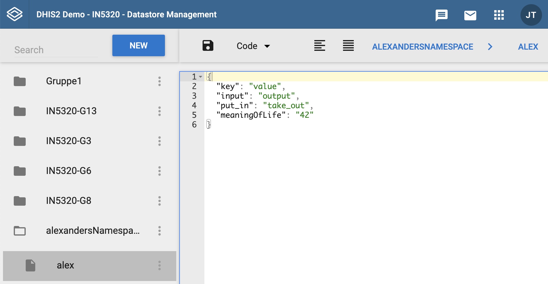Focus the Search input field
Screen dimensions: 548x284
pyautogui.click(x=56, y=50)
